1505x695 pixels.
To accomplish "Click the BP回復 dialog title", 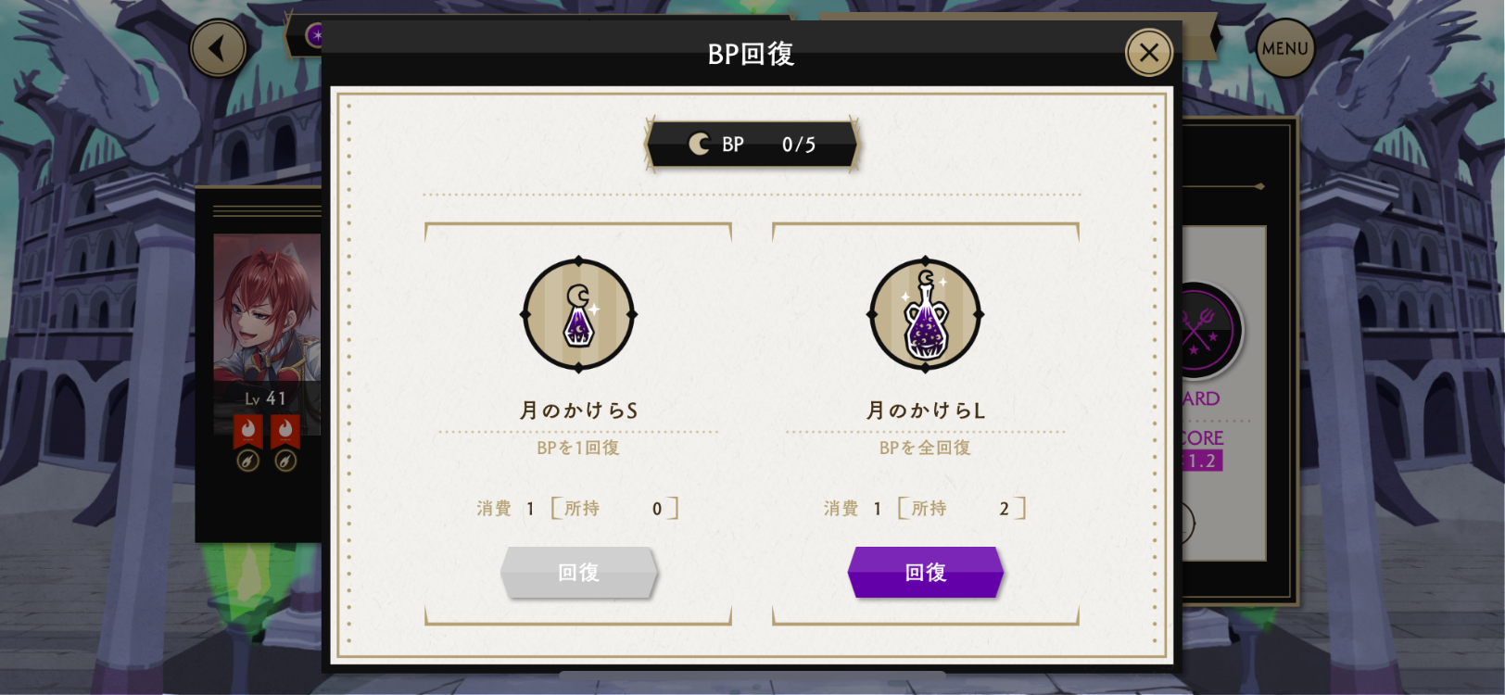I will (752, 54).
